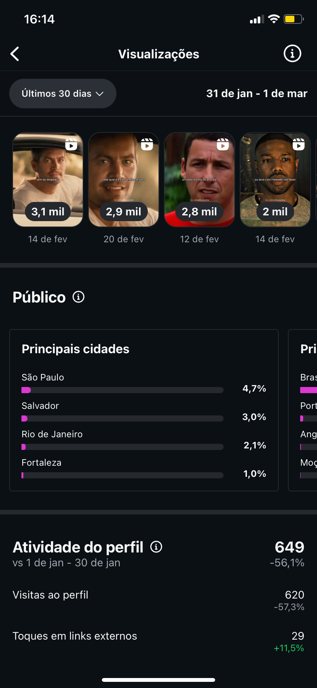Screen dimensions: 317x688
Task: Tap the 31 de jan - 1 de mar date range
Action: [257, 94]
